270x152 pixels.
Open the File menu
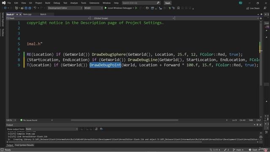tap(9, 3)
